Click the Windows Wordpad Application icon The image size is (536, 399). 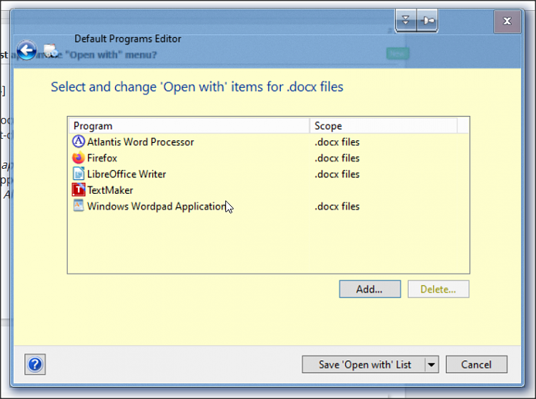pyautogui.click(x=79, y=206)
